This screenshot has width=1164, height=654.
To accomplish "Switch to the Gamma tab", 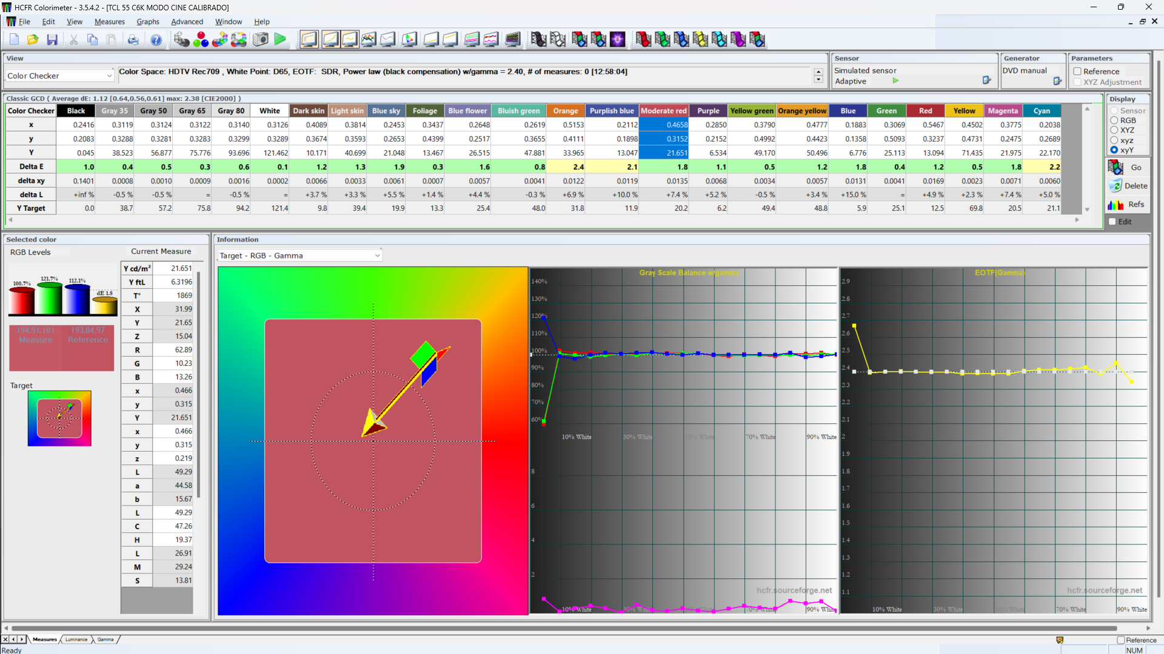I will coord(105,639).
